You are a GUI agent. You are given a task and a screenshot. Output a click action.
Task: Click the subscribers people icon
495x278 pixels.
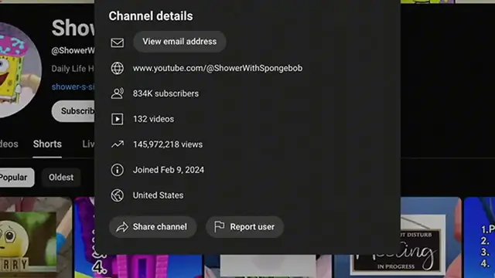117,93
